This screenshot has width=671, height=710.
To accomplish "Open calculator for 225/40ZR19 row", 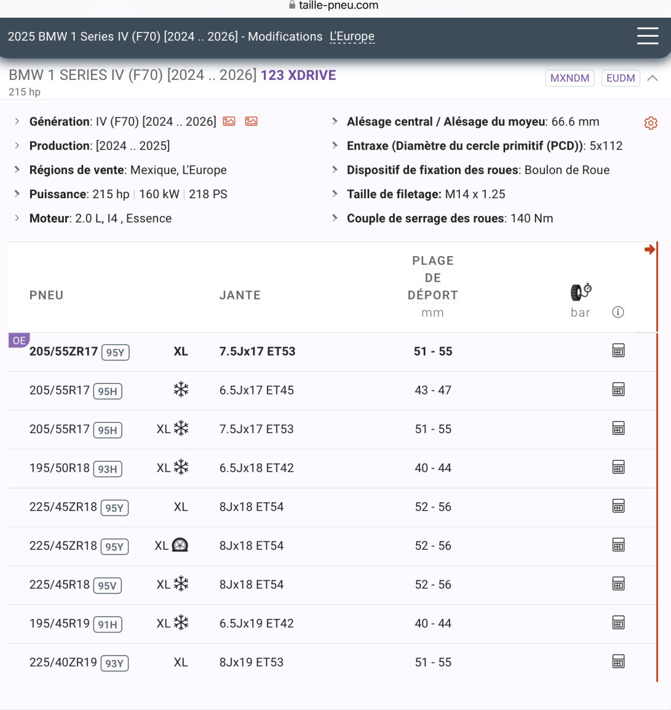I will pyautogui.click(x=618, y=661).
